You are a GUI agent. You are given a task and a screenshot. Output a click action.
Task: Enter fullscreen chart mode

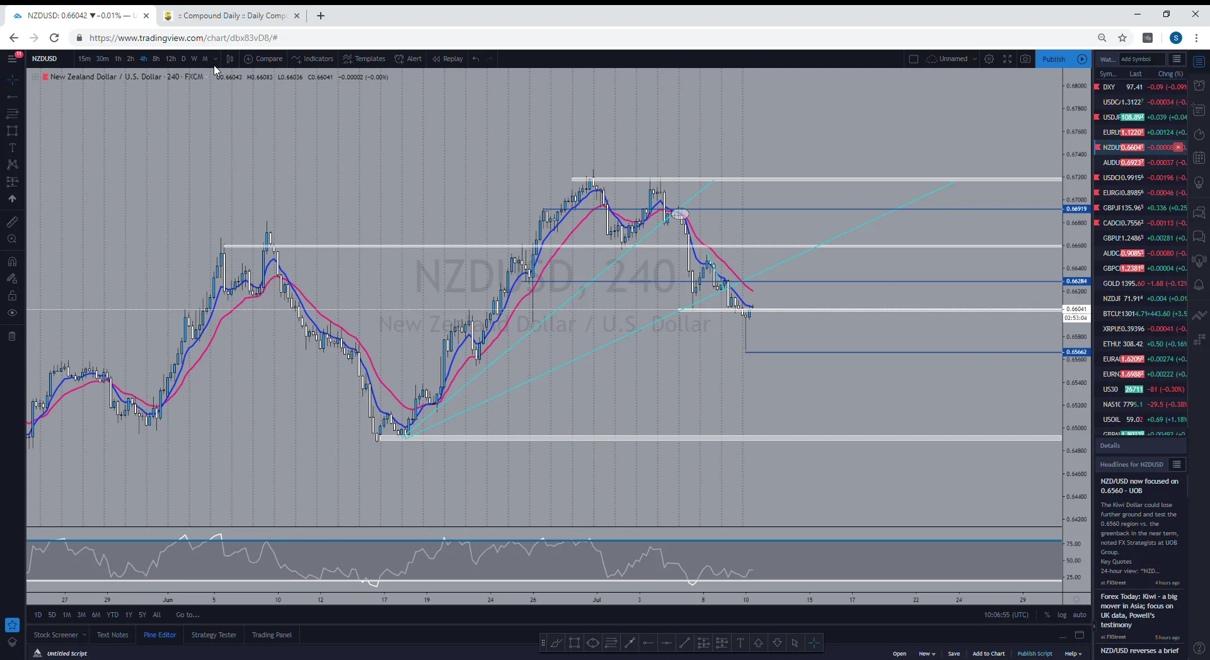(1008, 59)
